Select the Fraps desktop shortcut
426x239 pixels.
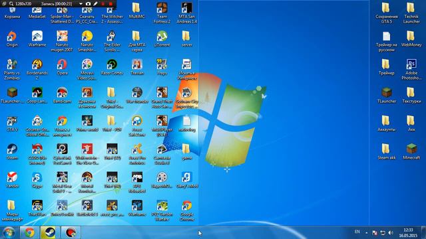tap(162, 67)
